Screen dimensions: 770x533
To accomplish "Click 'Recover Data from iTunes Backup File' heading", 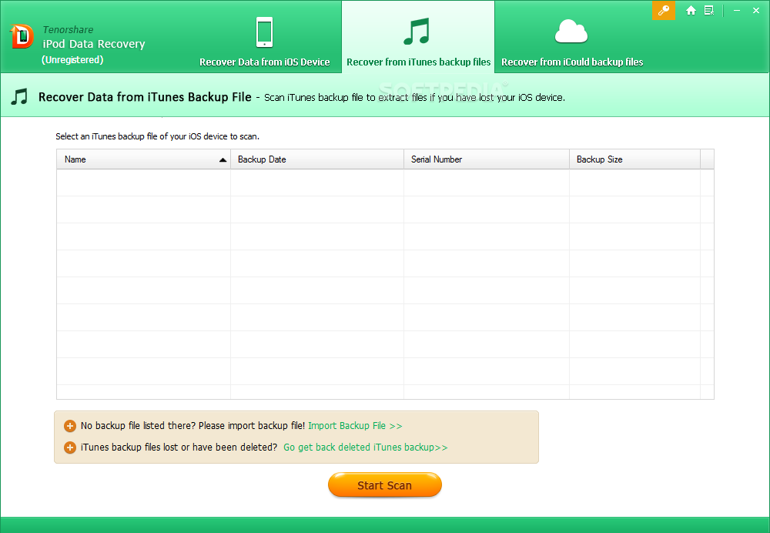I will click(145, 97).
